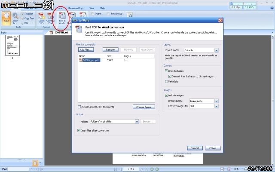Viewport: 275px width, 172px height.
Task: Enable the Metadata checkbox
Action: [166, 81]
